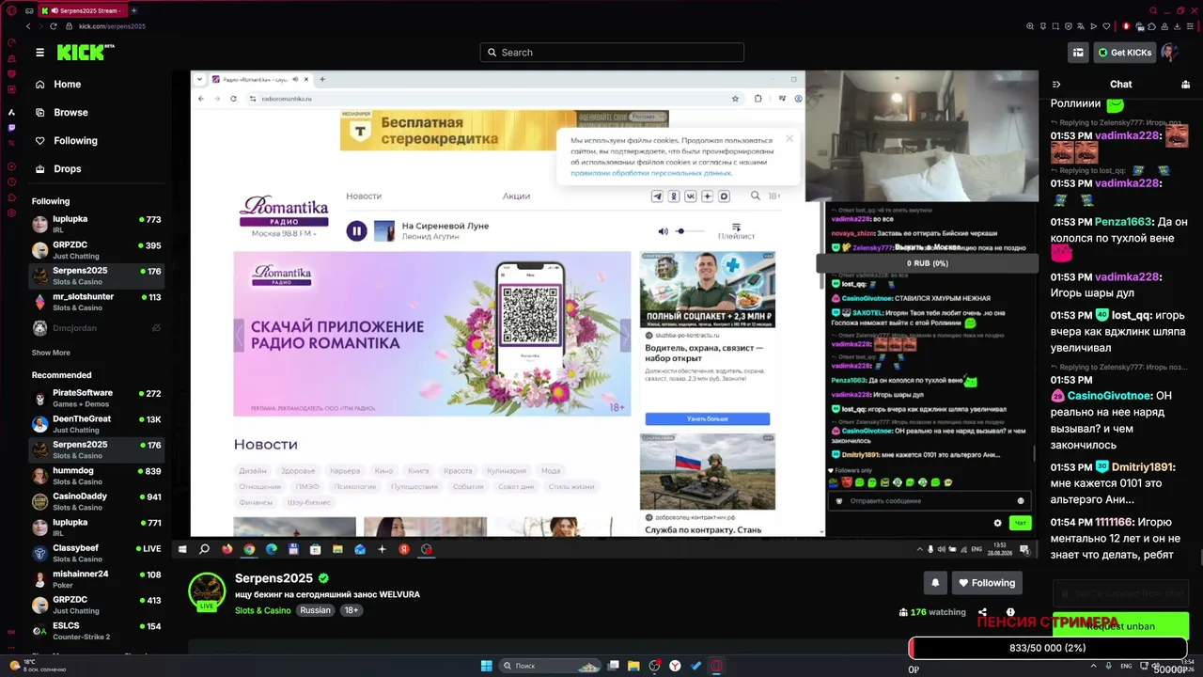The width and height of the screenshot is (1203, 677).
Task: Open CasinoDaddy recommended channel
Action: pyautogui.click(x=97, y=501)
